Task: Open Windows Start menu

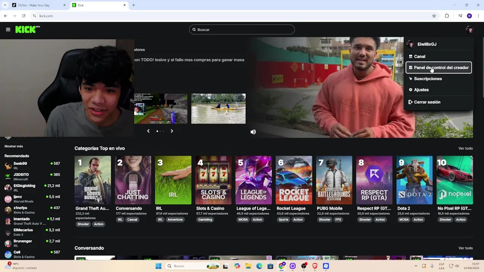Action: (x=158, y=266)
